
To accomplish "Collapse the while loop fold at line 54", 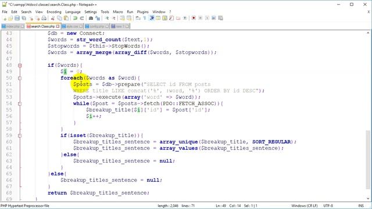I will point(20,103).
